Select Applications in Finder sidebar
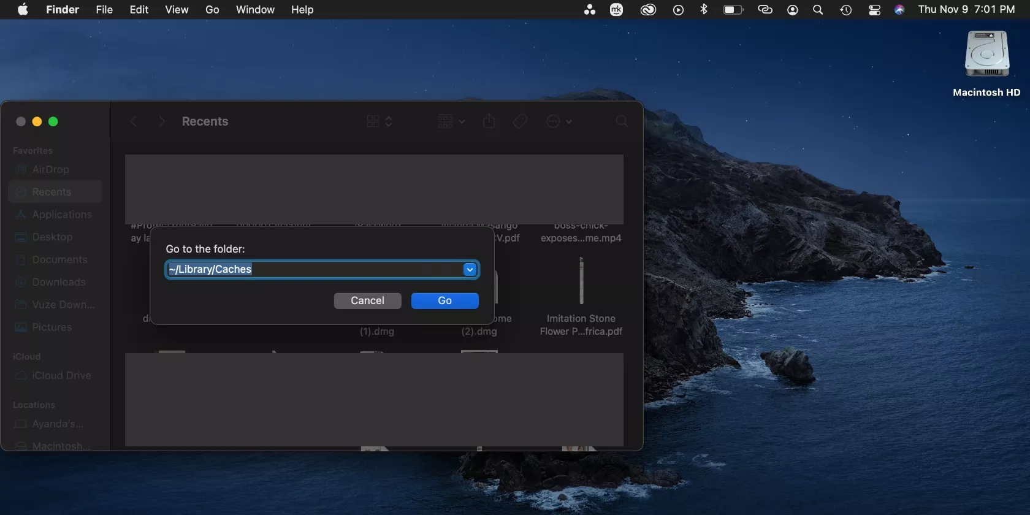Screen dimensions: 1030x515 (55, 215)
